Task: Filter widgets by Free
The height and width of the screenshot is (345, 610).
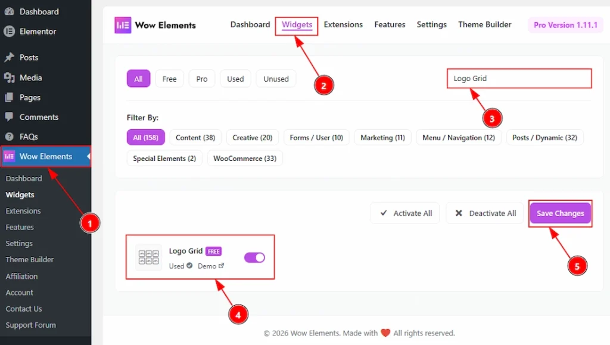Action: point(170,79)
